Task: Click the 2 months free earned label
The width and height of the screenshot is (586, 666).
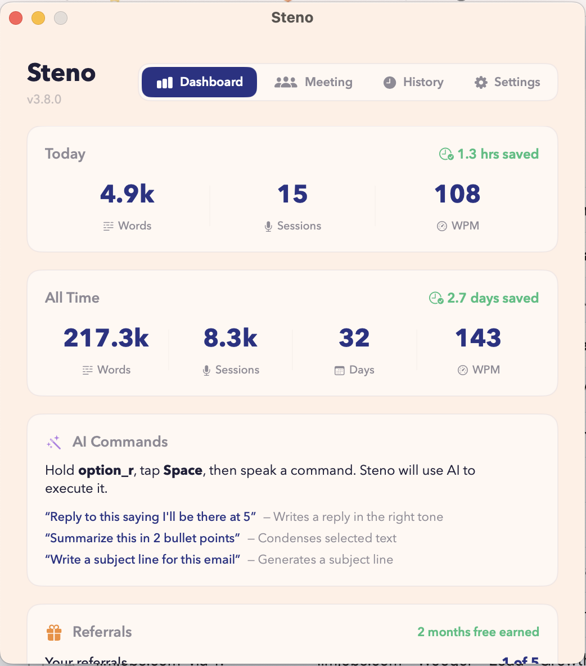Action: (478, 632)
